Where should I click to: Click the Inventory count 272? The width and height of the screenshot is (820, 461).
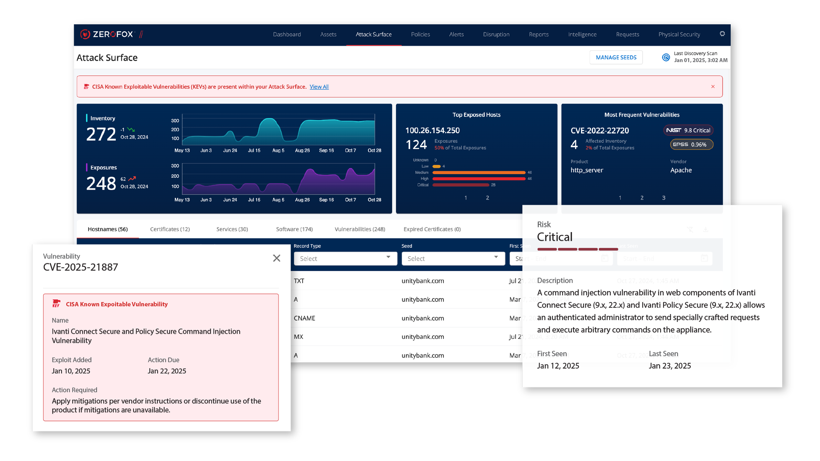pyautogui.click(x=101, y=134)
